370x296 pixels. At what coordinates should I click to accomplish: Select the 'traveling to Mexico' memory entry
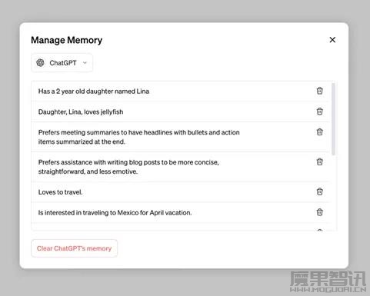115,213
